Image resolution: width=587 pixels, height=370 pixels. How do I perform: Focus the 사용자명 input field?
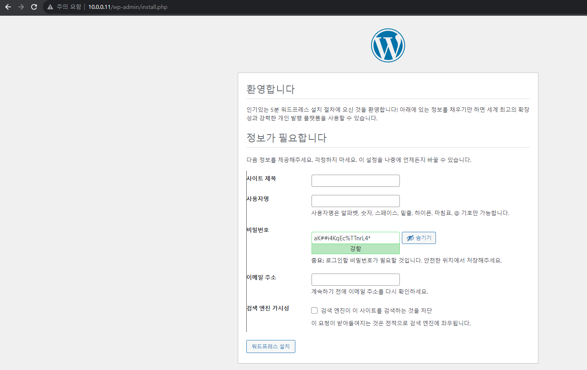[355, 201]
